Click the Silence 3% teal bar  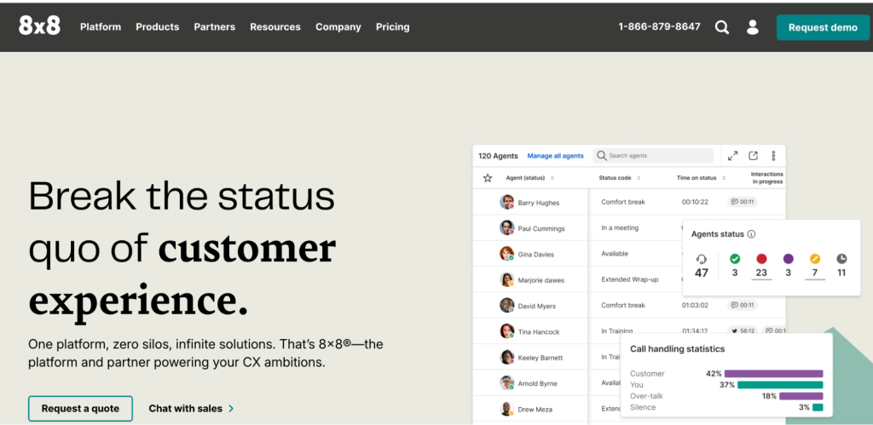pyautogui.click(x=818, y=407)
